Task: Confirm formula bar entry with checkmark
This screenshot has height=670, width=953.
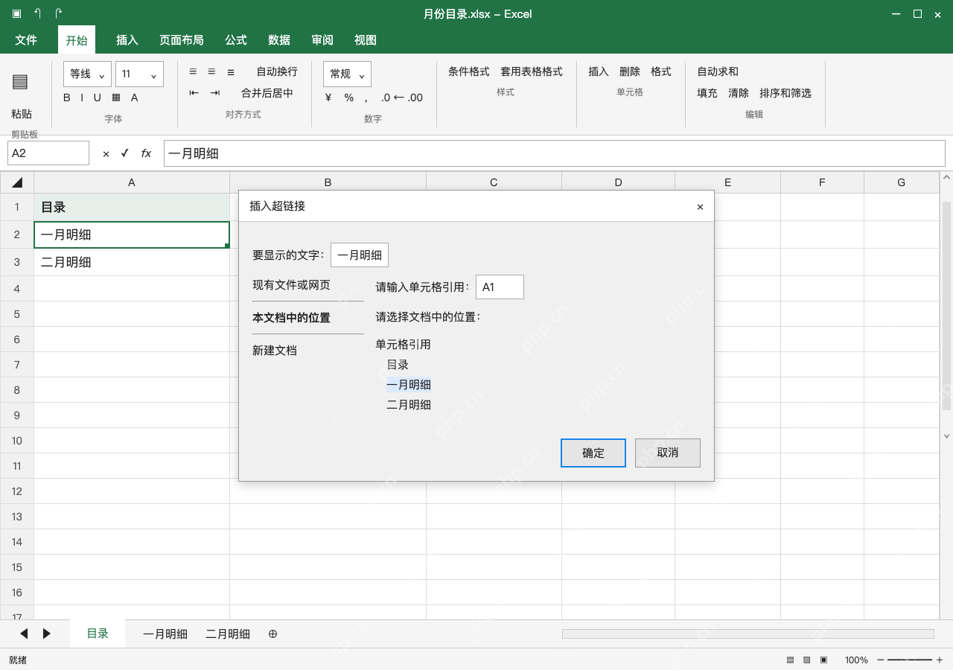Action: 124,153
